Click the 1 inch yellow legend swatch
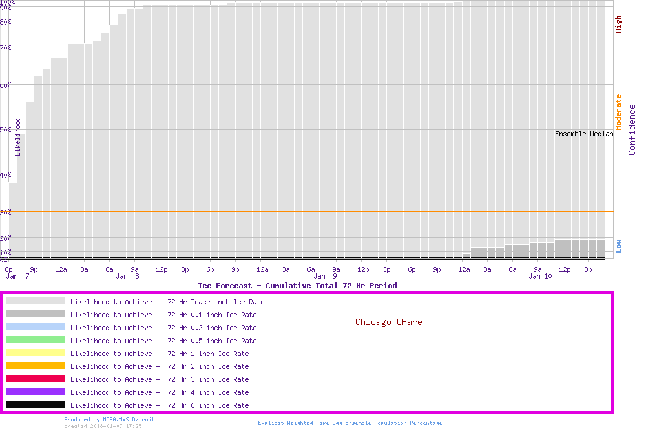Viewport: 646px width, 433px height. [36, 353]
